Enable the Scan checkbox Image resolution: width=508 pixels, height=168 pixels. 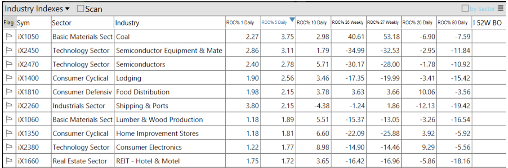(x=81, y=9)
